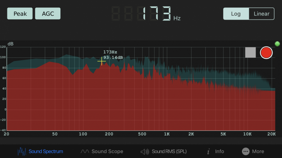This screenshot has height=158, width=282.
Task: Open the Info tab text
Action: pyautogui.click(x=219, y=151)
